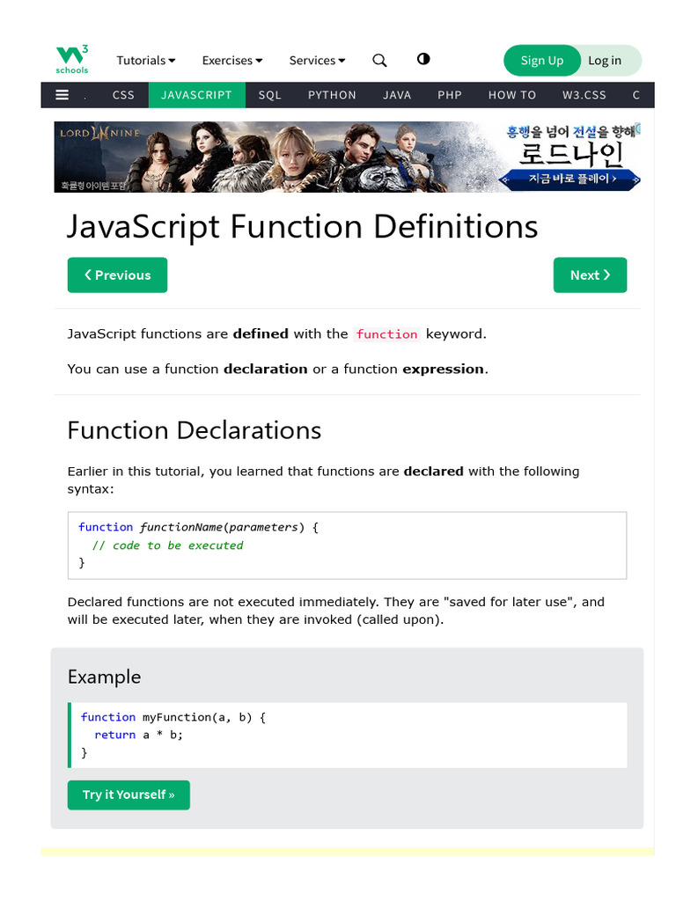Switch to the PYTHON tab
Screen dimensions: 676x901
(x=332, y=95)
